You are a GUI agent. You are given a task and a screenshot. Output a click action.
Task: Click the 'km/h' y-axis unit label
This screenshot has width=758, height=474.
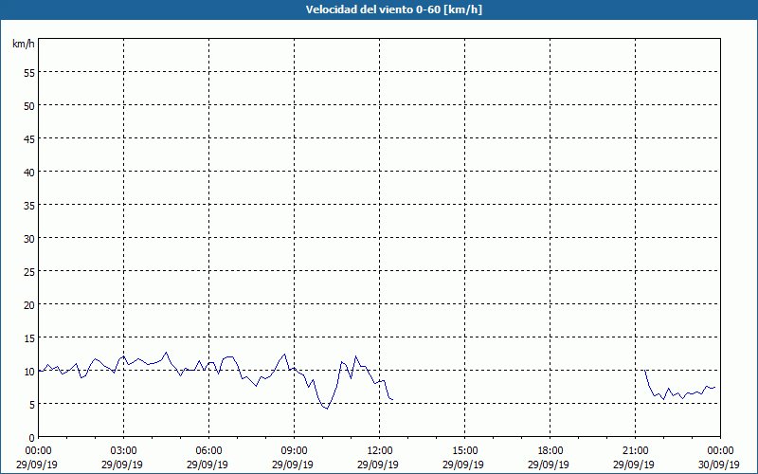[x=24, y=44]
